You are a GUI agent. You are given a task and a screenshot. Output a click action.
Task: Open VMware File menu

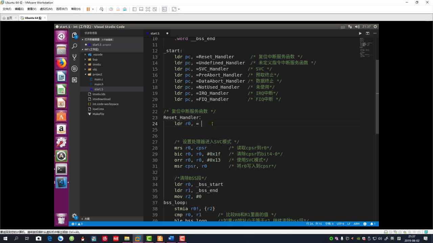[x=7, y=9]
